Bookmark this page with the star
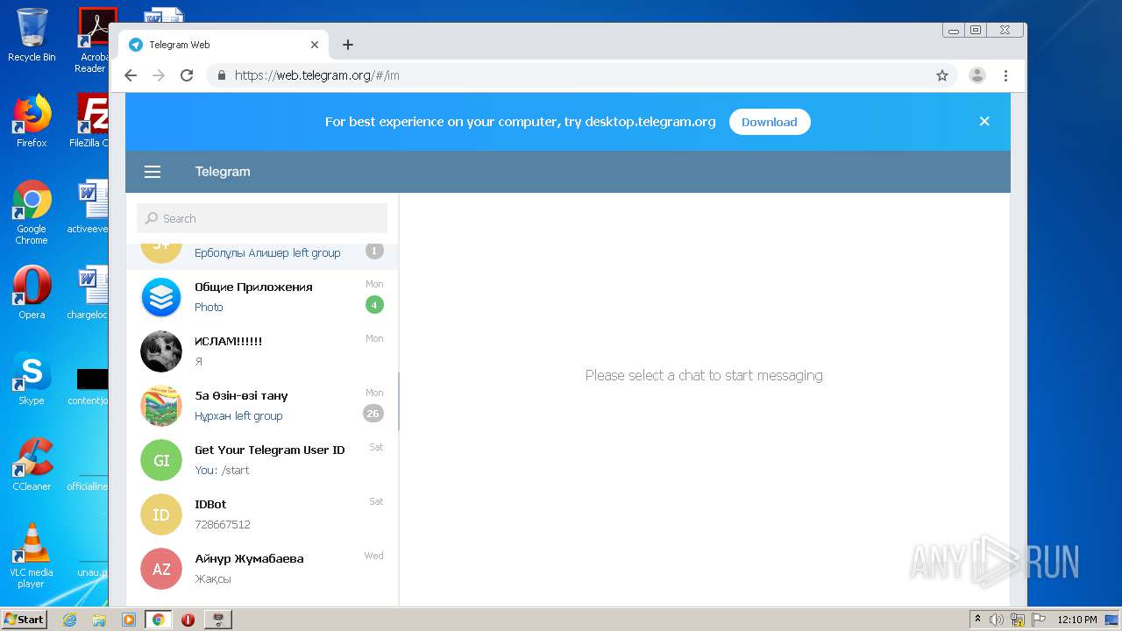This screenshot has width=1122, height=631. (x=942, y=75)
